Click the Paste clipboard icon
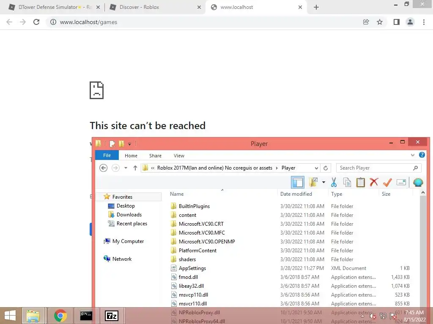The image size is (433, 324). coord(360,182)
